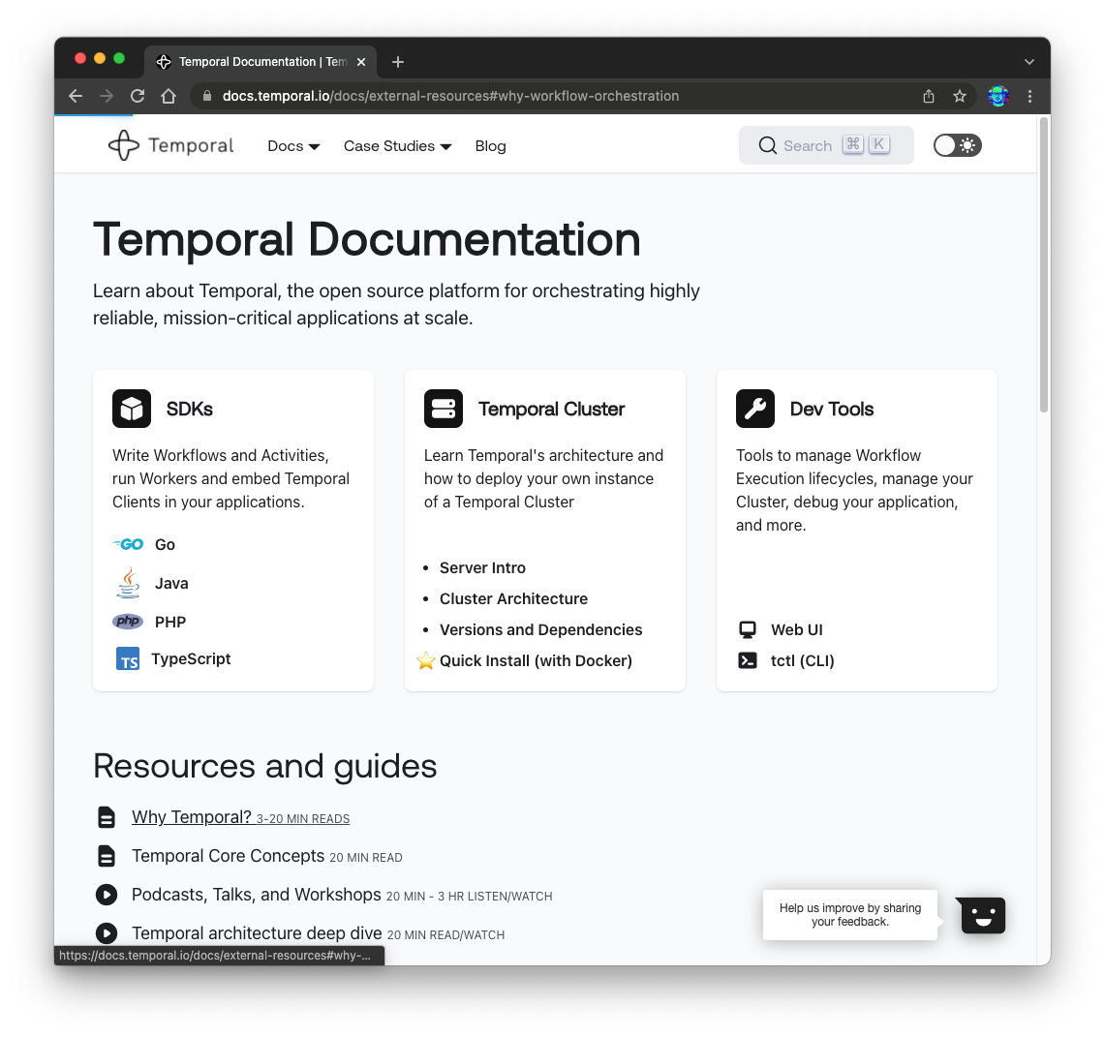This screenshot has width=1105, height=1037.
Task: Toggle dark mode switch
Action: [957, 145]
